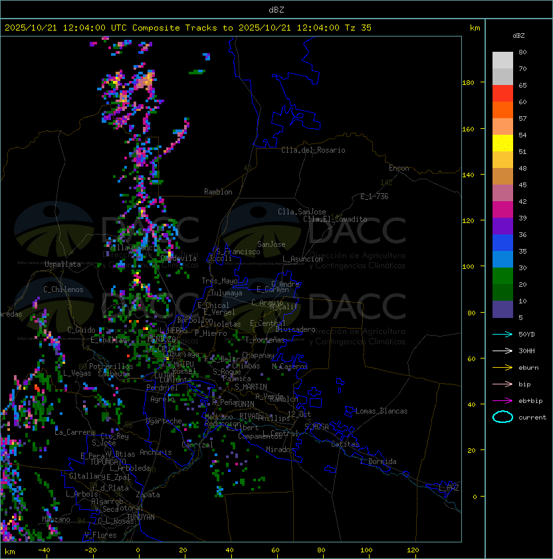The image size is (553, 559).
Task: Click the Tulumaya label
Action: click(x=227, y=293)
